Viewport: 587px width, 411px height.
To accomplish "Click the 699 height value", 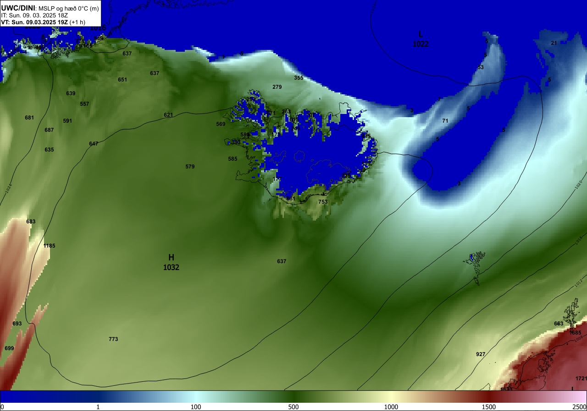I will pyautogui.click(x=9, y=348).
